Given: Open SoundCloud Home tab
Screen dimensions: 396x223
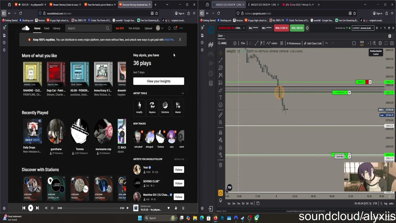Looking at the screenshot, I should pos(37,28).
